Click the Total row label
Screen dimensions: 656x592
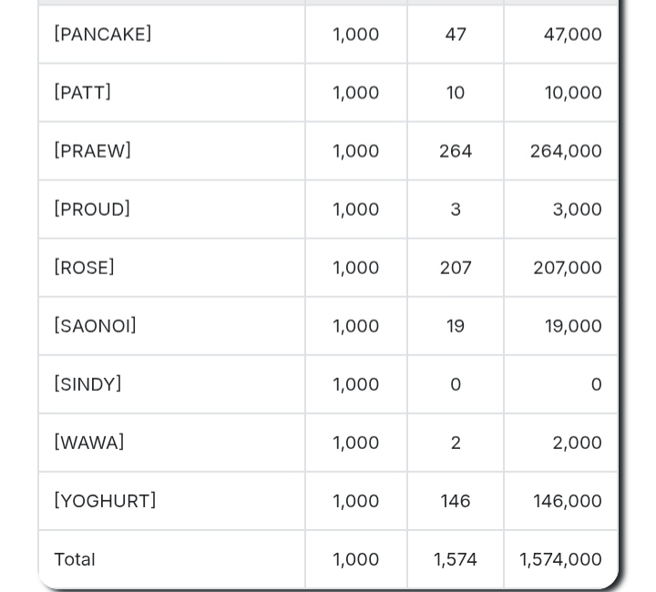[75, 559]
